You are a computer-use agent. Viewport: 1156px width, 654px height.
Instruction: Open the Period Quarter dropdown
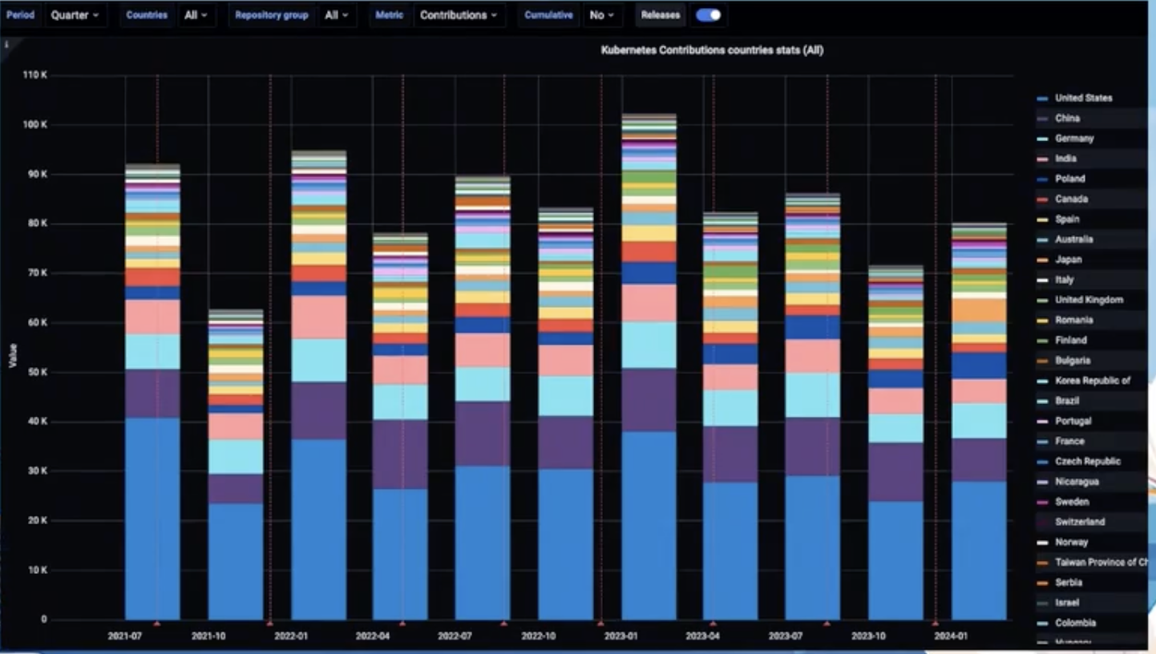75,14
